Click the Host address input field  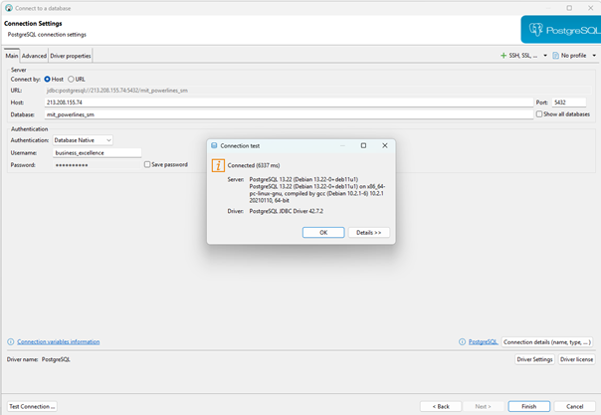point(289,103)
